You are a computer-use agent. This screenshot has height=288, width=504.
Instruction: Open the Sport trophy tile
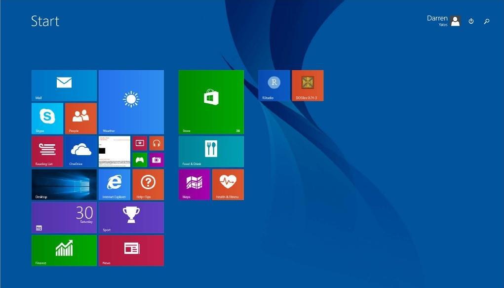click(131, 217)
